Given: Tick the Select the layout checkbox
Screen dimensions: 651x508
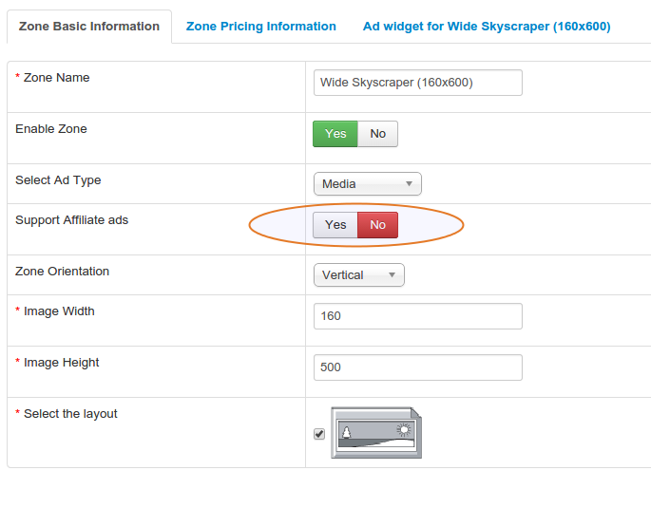Looking at the screenshot, I should 319,434.
